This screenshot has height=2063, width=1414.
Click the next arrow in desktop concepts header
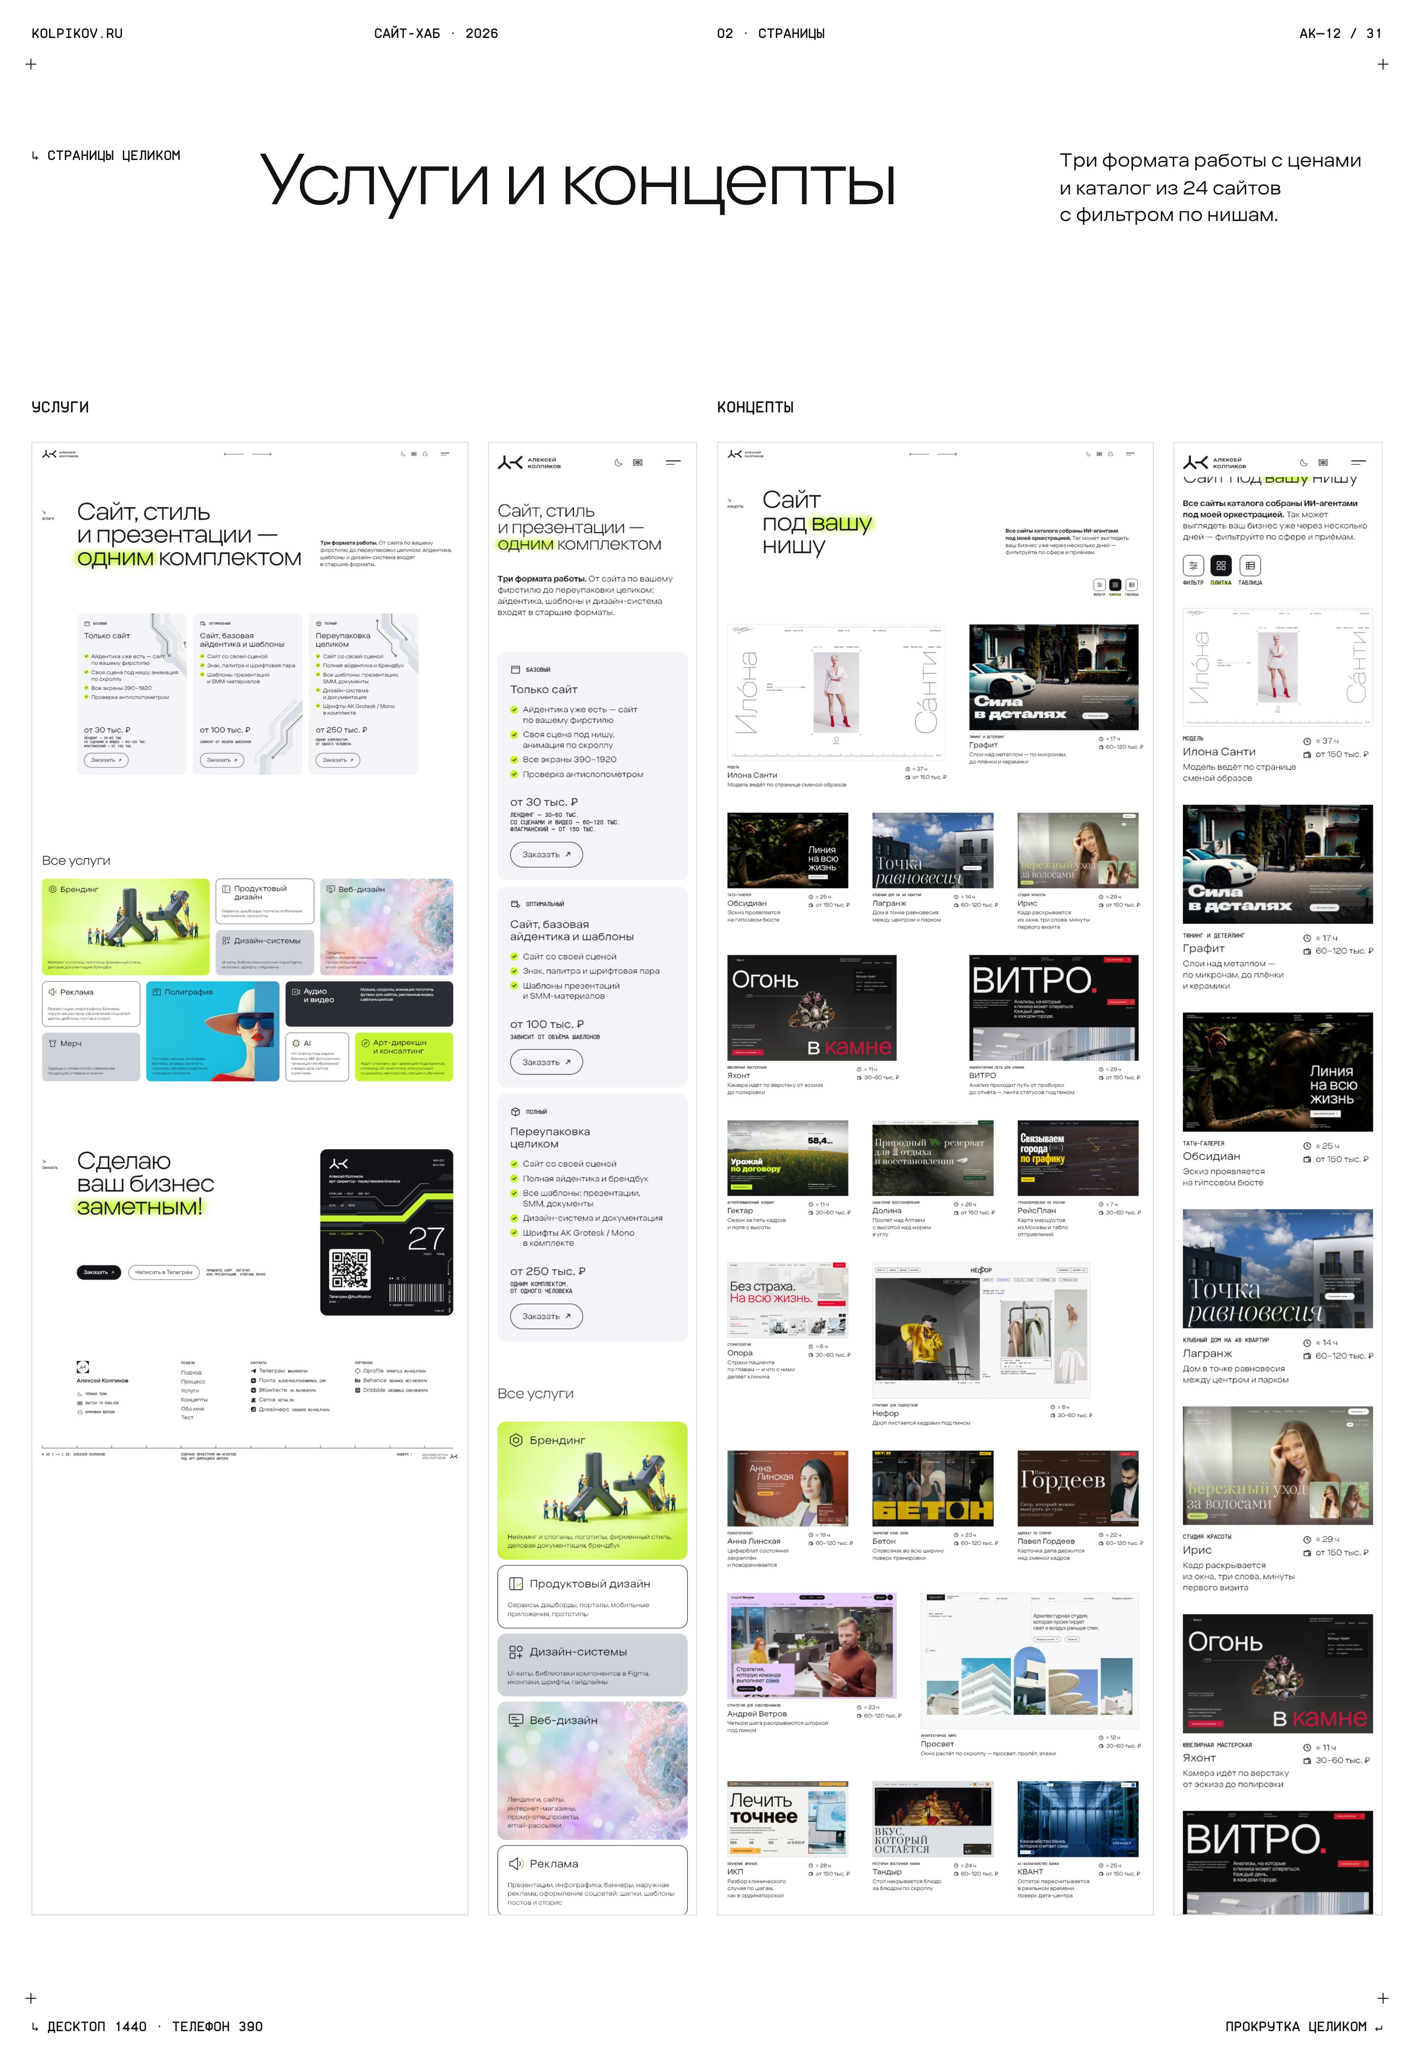(x=947, y=454)
